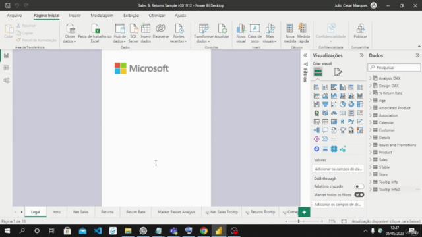This screenshot has height=237, width=422.
Task: Select the Power Apps visual
Action: (316, 139)
